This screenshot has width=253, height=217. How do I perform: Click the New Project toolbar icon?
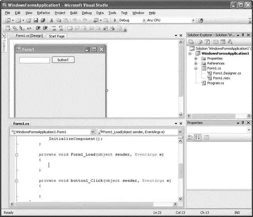tap(8, 20)
